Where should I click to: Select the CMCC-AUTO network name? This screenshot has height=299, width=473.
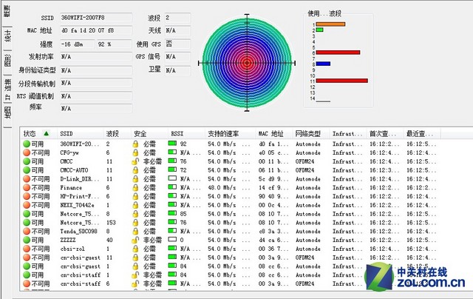tap(74, 170)
